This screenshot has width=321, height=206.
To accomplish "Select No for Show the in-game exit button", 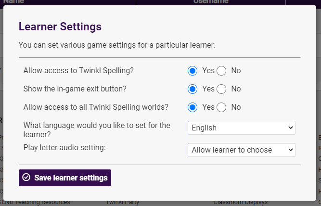I will 221,89.
